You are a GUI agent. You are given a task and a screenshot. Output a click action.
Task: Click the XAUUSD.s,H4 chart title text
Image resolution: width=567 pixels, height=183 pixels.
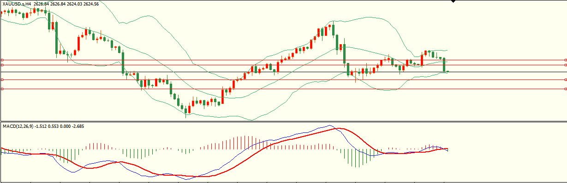pos(16,4)
